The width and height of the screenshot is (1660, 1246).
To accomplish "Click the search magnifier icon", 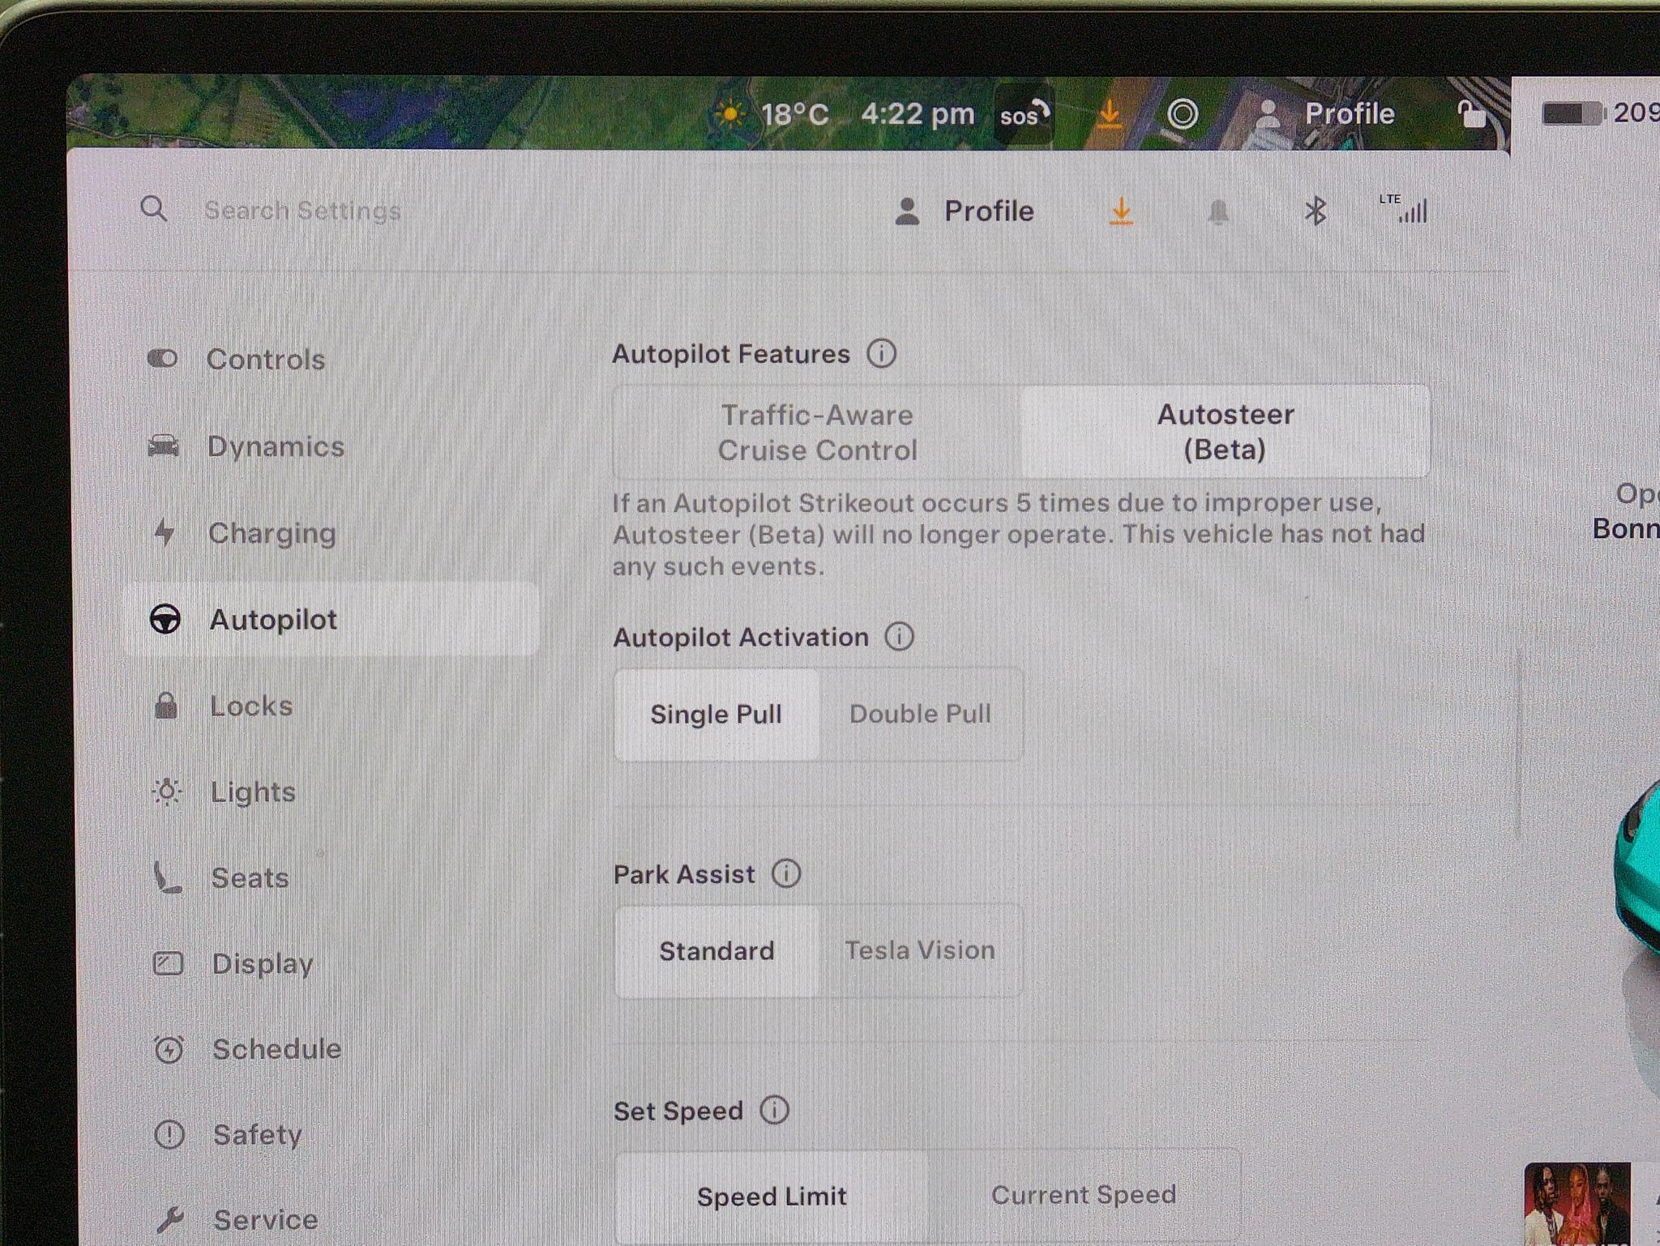I will [154, 209].
